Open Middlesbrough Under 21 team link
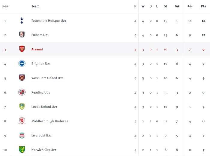The height and width of the screenshot is (156, 210). click(50, 121)
